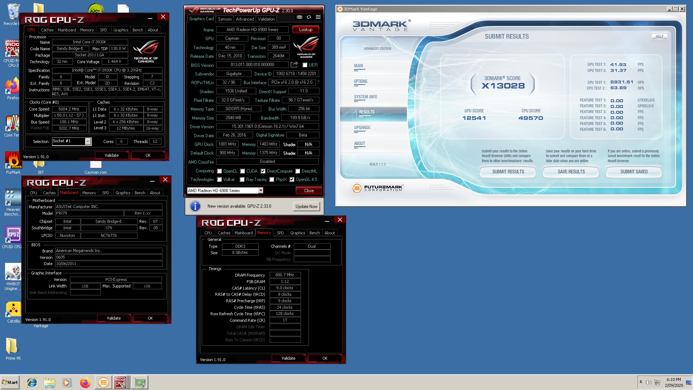Open the Core Temp desktop icon
Image resolution: width=693 pixels, height=390 pixels.
click(12, 126)
